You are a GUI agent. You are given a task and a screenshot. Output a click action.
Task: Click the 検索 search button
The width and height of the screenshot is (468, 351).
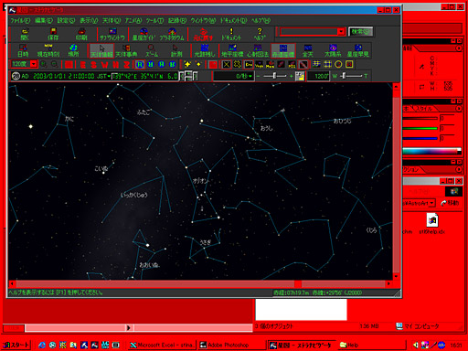click(x=360, y=31)
